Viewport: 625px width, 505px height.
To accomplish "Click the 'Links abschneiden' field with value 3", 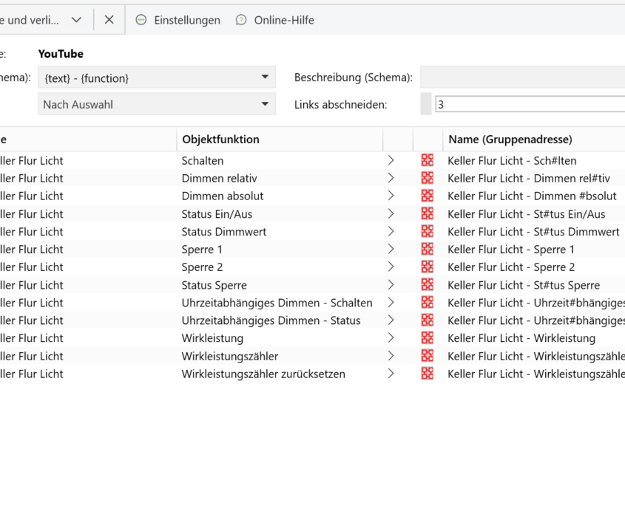I will pos(530,105).
